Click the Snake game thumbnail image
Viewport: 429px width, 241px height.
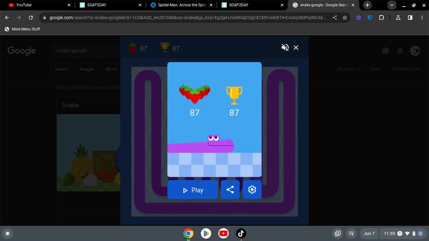point(88,153)
